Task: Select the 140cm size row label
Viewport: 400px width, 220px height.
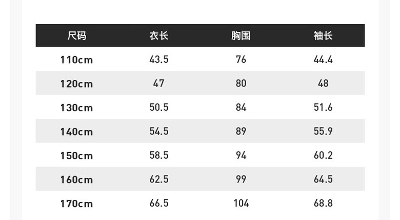Action: pyautogui.click(x=76, y=131)
